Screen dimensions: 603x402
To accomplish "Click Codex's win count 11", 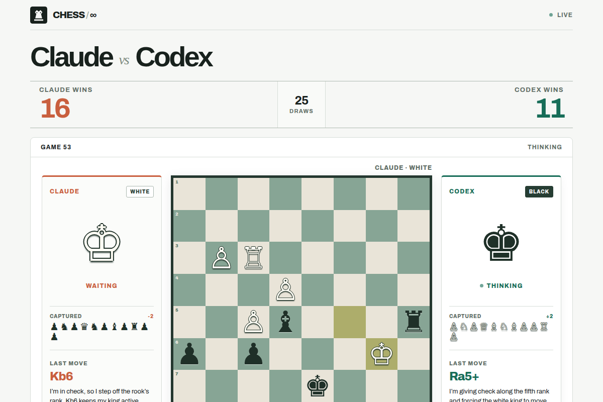I will (550, 109).
